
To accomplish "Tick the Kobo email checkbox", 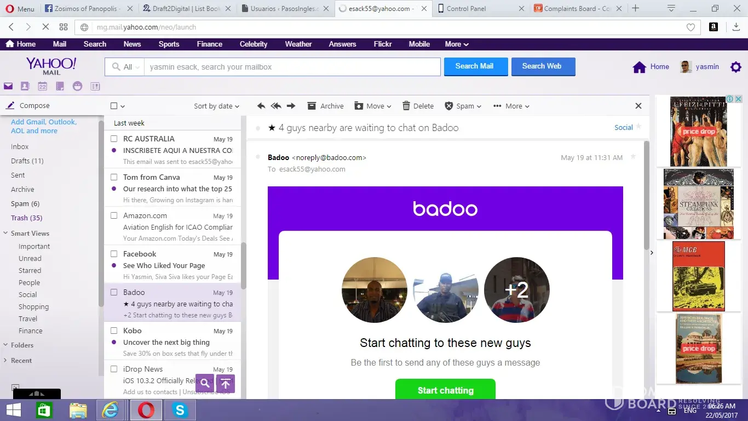I will click(x=114, y=331).
